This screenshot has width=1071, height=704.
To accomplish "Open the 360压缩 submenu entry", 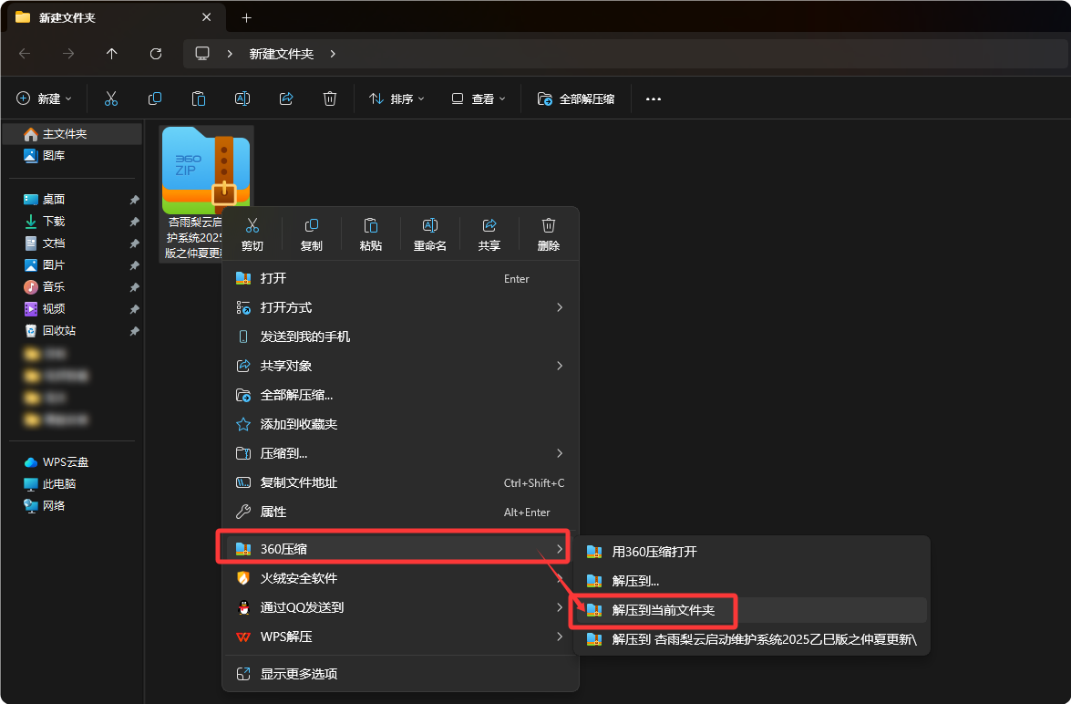I will 401,549.
